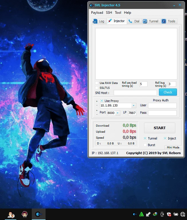This screenshot has width=187, height=220.
Task: Remove the proxy entry with the minus sign beside the proxy IP
Action: [97, 105]
